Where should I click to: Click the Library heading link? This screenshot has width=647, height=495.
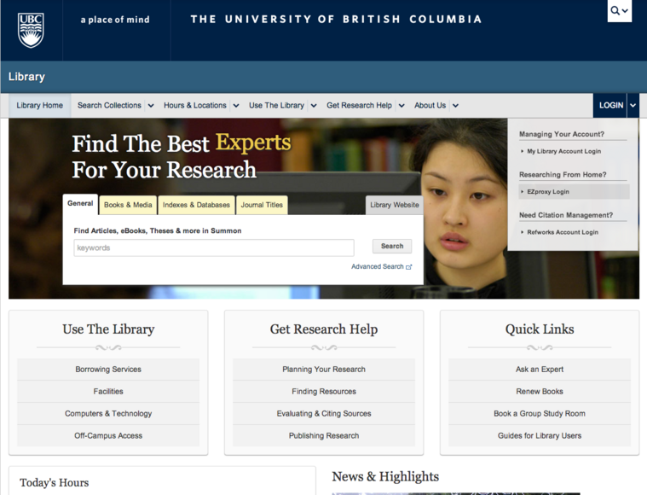(x=26, y=77)
